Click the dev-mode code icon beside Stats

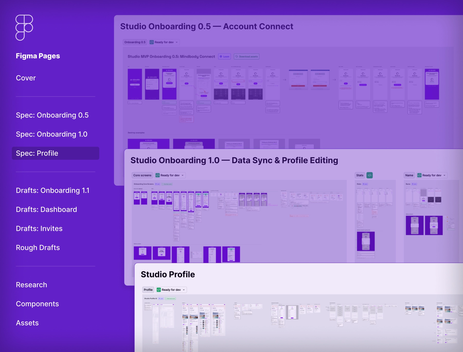coord(369,175)
